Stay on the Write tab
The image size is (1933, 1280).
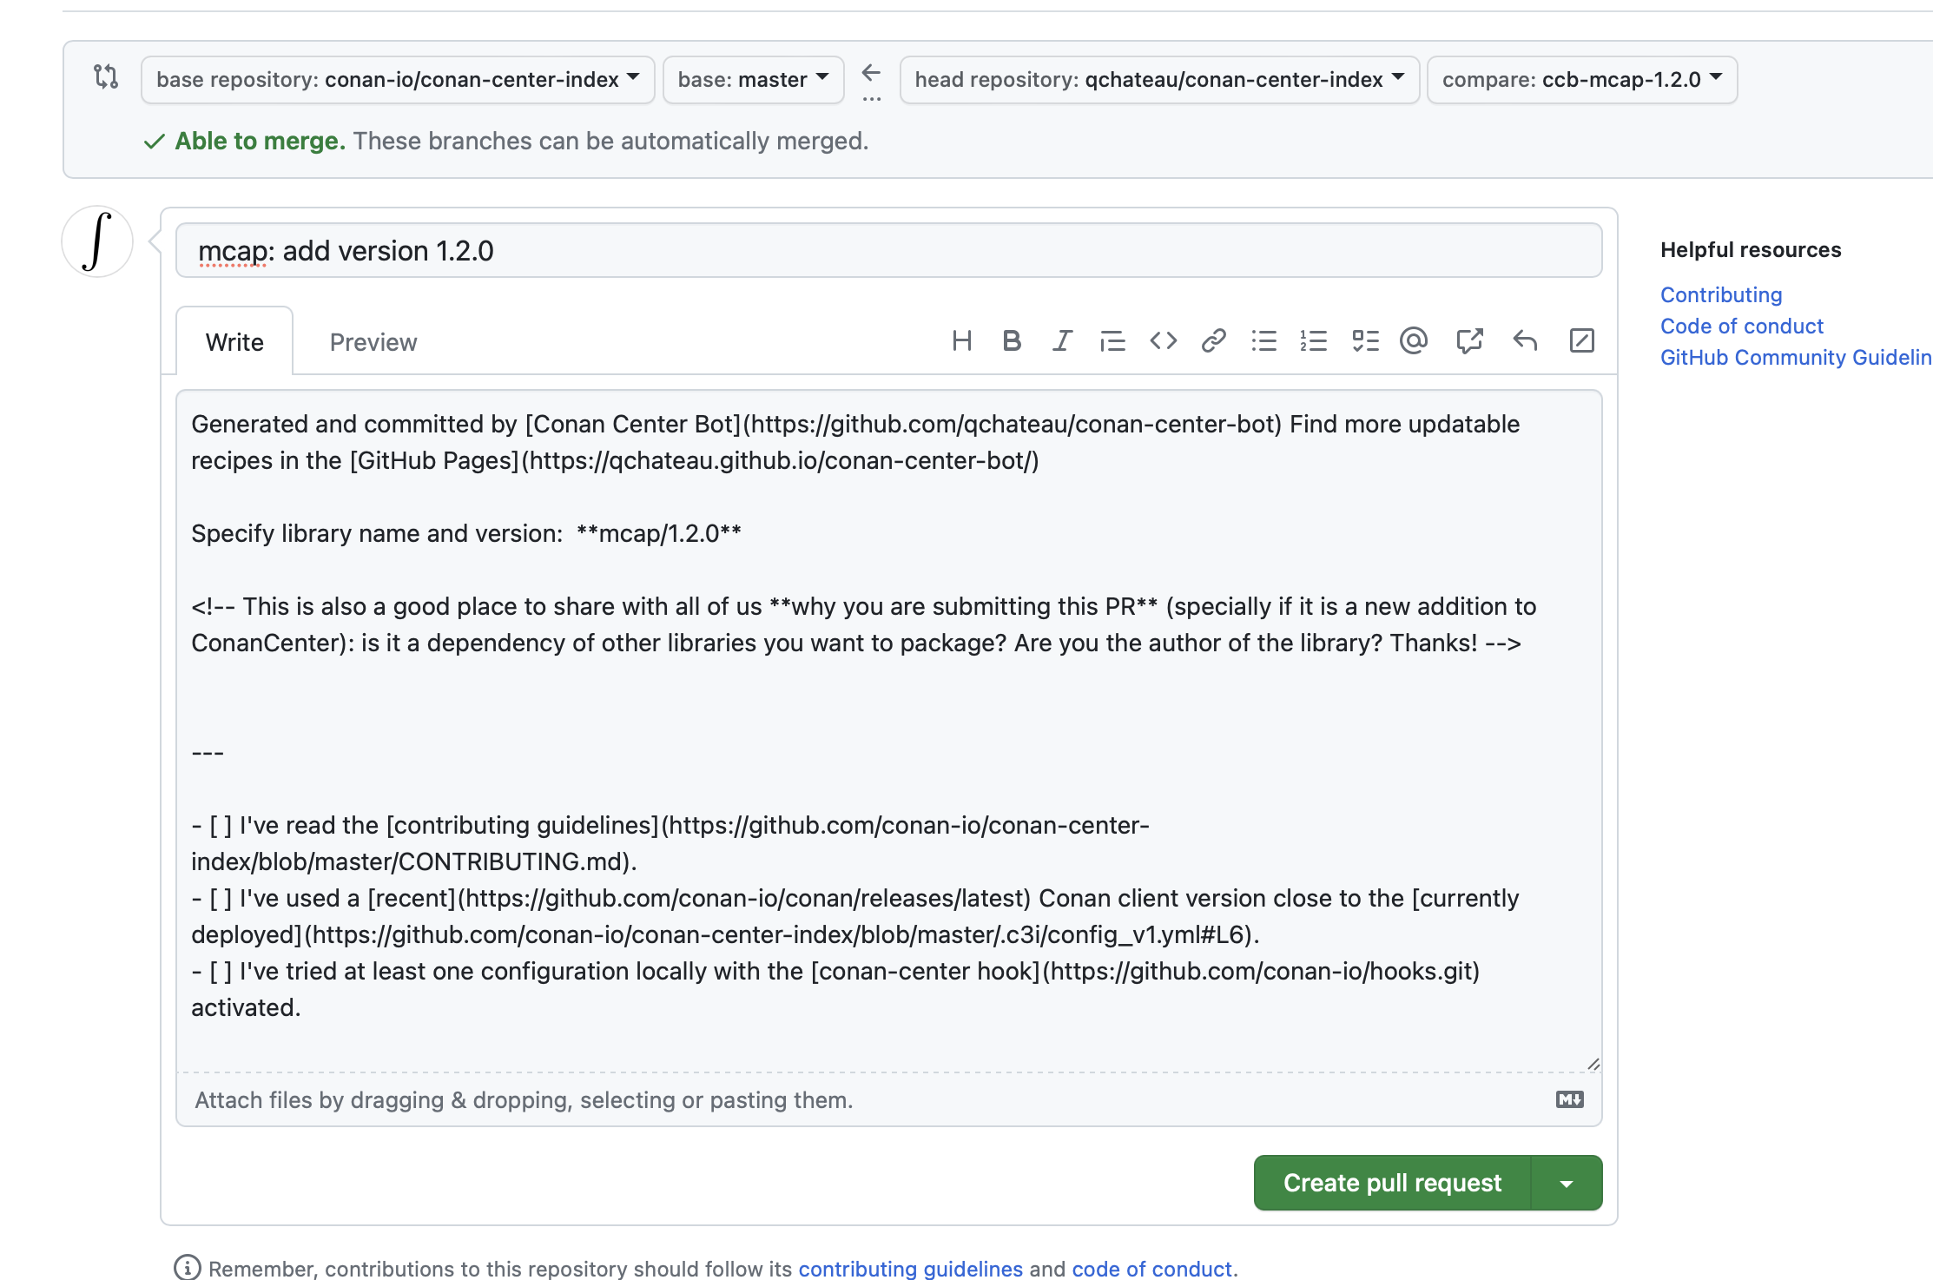click(234, 341)
